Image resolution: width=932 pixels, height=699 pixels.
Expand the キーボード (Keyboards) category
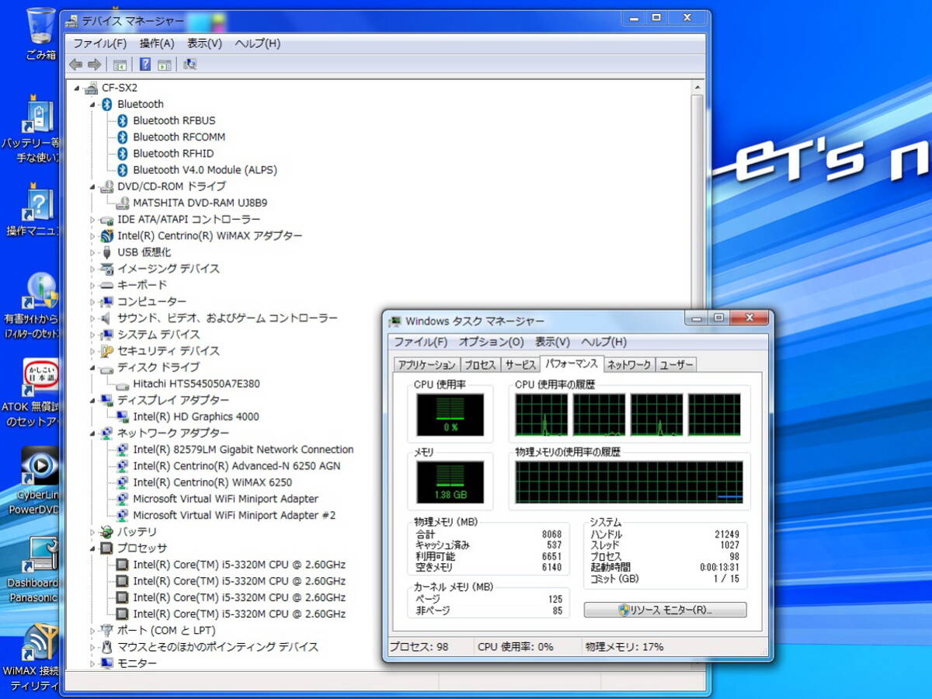pos(93,285)
